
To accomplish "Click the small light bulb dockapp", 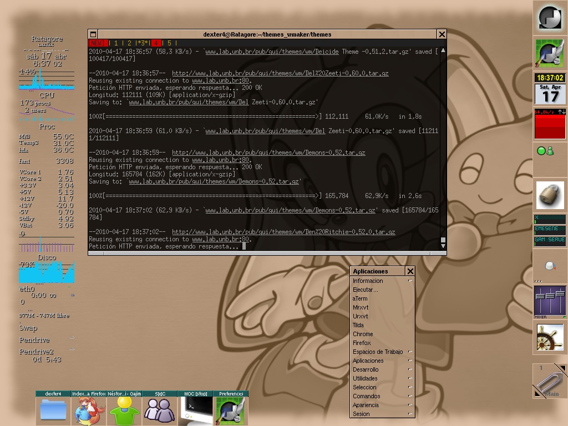I will [x=550, y=266].
